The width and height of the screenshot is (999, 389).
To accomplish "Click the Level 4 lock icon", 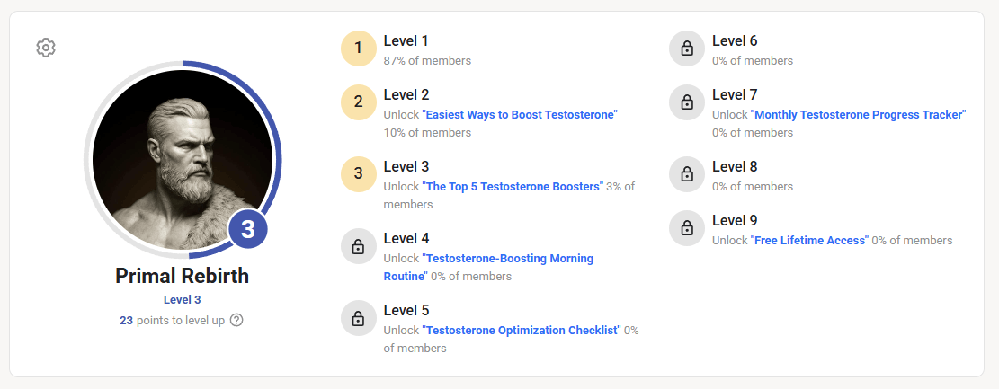I will [x=358, y=246].
